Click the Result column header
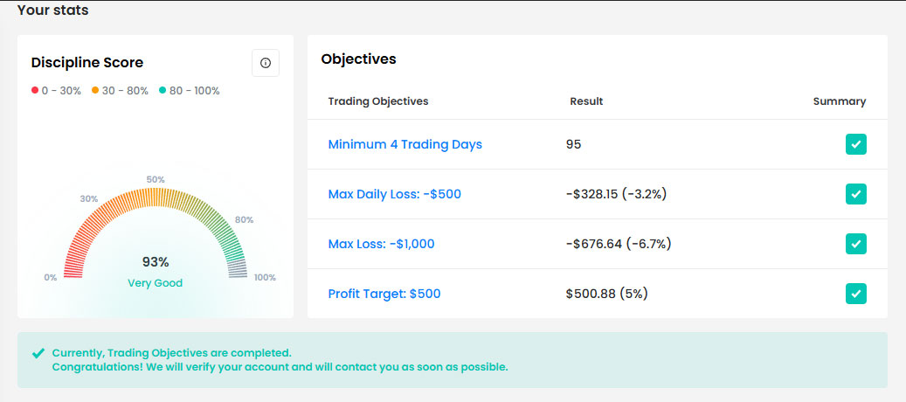This screenshot has height=402, width=906. click(x=586, y=101)
